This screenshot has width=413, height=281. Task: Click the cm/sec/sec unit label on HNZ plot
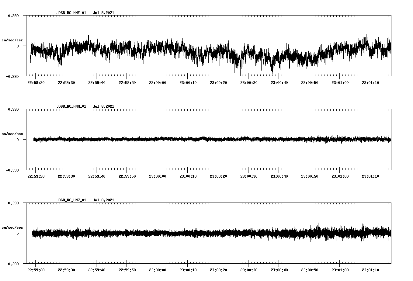point(12,227)
